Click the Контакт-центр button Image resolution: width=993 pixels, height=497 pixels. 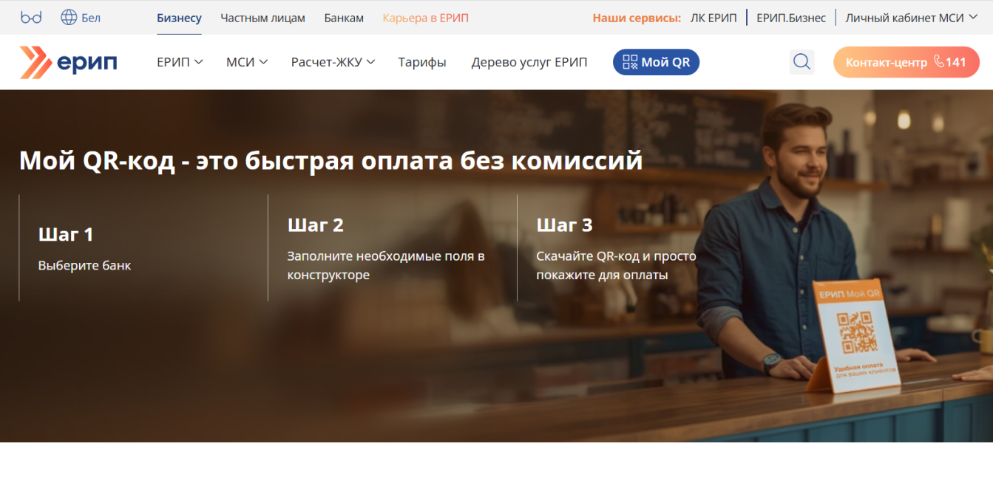click(886, 62)
